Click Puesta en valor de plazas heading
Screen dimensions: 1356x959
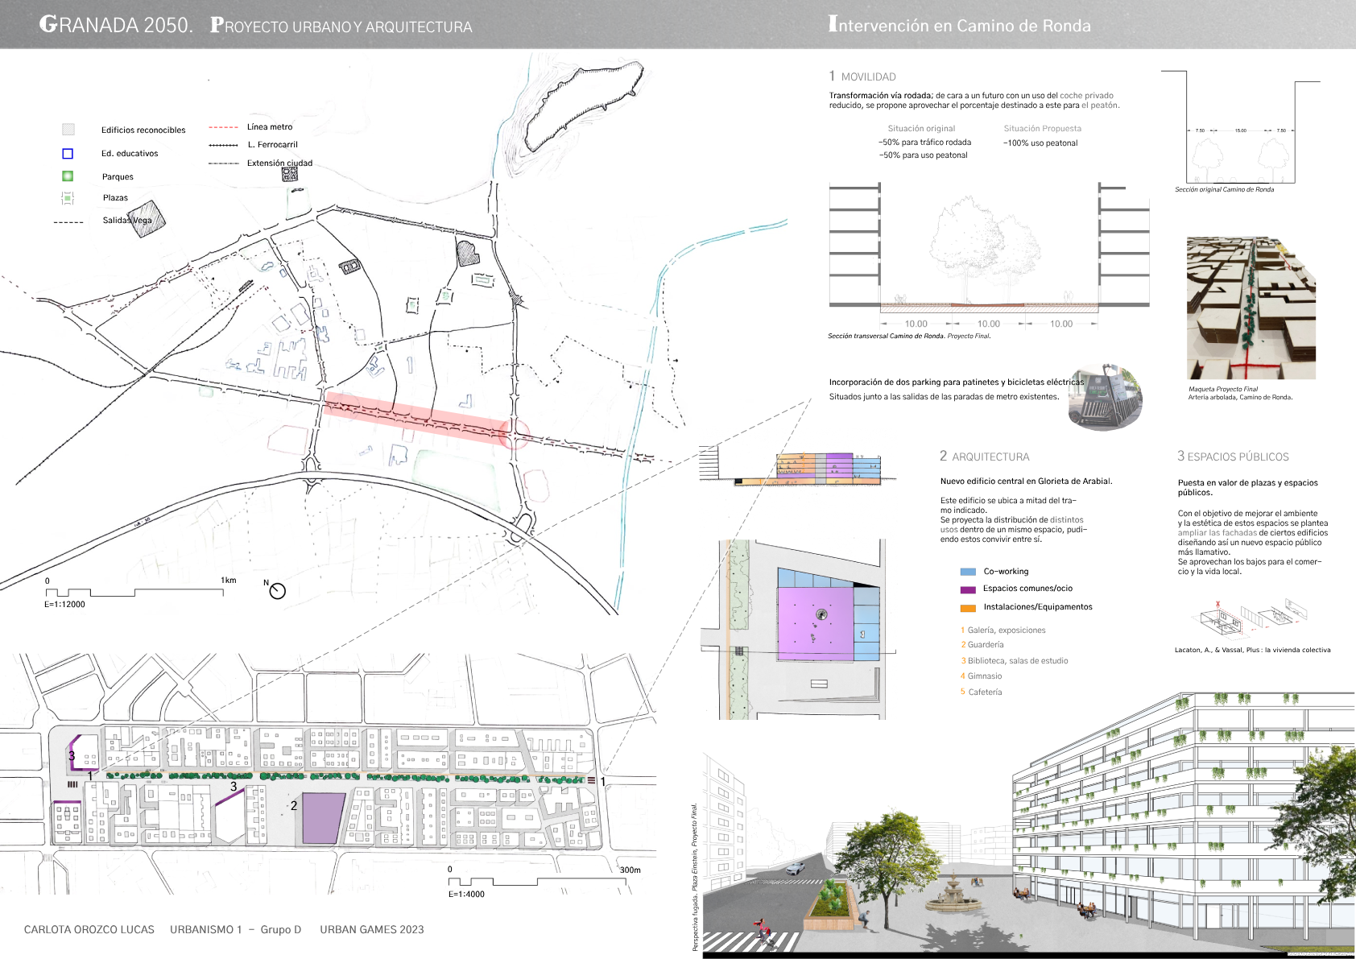1247,488
